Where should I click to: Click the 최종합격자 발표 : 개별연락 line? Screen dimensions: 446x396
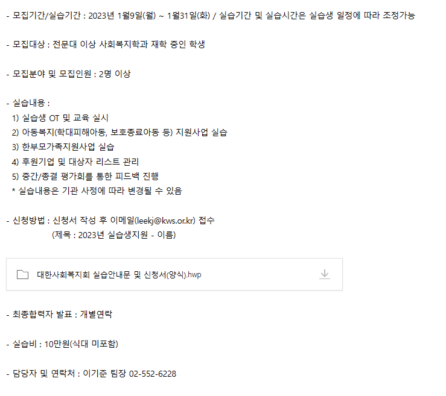59,315
